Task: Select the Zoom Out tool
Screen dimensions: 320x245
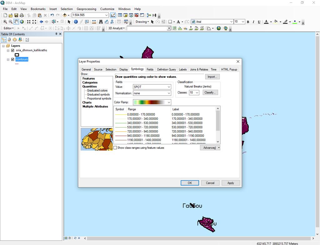Action: click(10, 22)
